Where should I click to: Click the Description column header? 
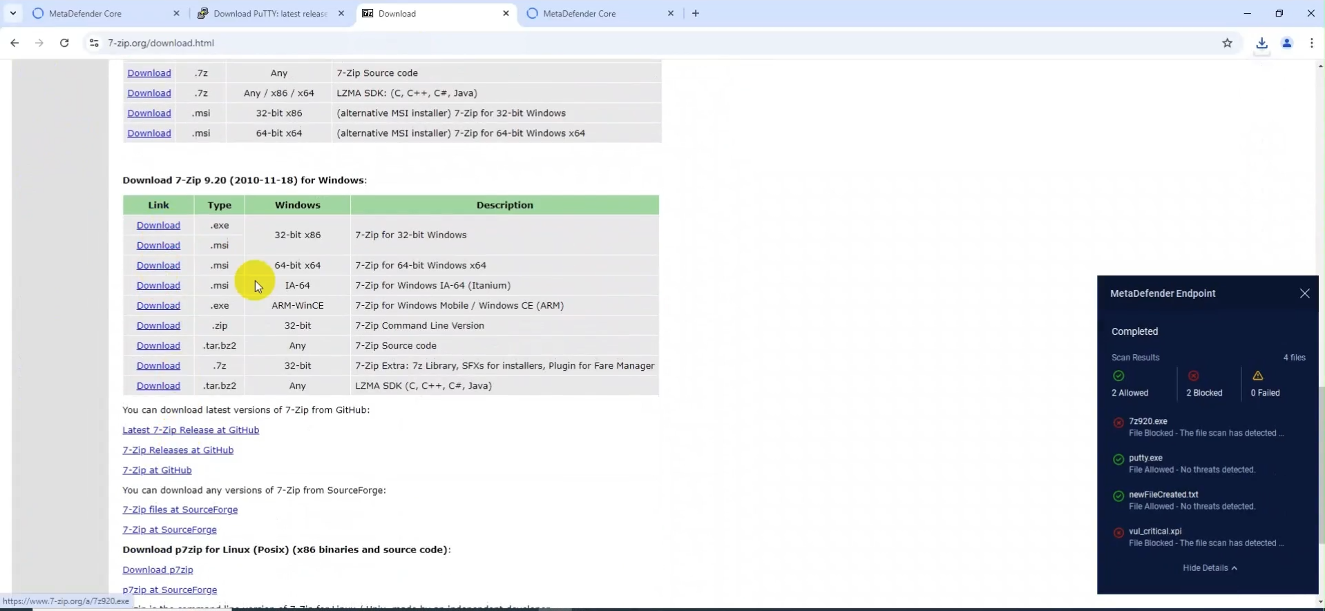(504, 205)
